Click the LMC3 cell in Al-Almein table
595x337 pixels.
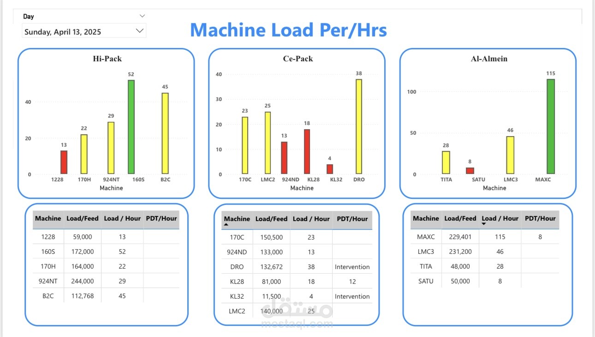[426, 252]
